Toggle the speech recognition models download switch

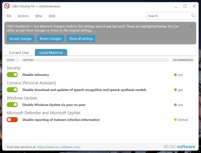(12, 90)
